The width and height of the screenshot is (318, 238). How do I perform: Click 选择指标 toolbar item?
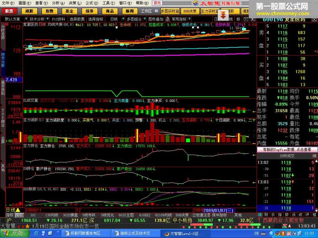point(96,19)
